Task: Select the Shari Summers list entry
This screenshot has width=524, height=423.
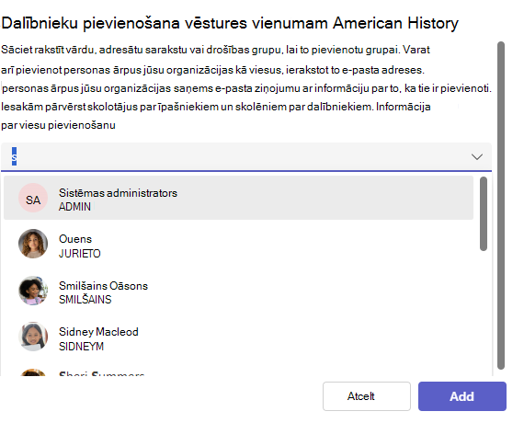Action: 238,371
